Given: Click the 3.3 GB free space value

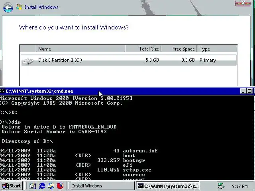Looking at the screenshot, I should click(188, 60).
